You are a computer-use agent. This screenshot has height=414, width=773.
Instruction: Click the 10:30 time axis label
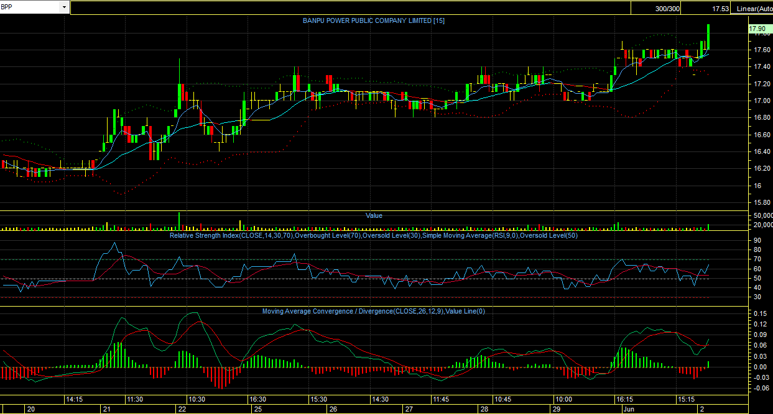pyautogui.click(x=197, y=399)
